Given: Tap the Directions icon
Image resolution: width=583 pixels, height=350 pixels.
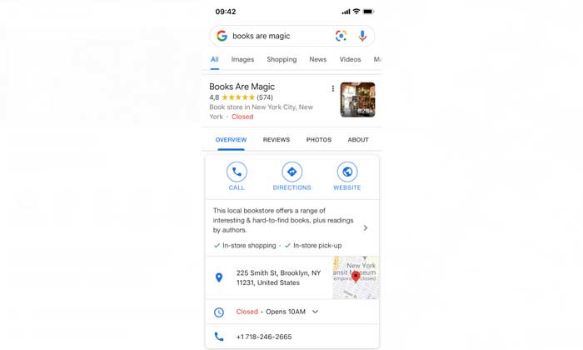Looking at the screenshot, I should [291, 172].
